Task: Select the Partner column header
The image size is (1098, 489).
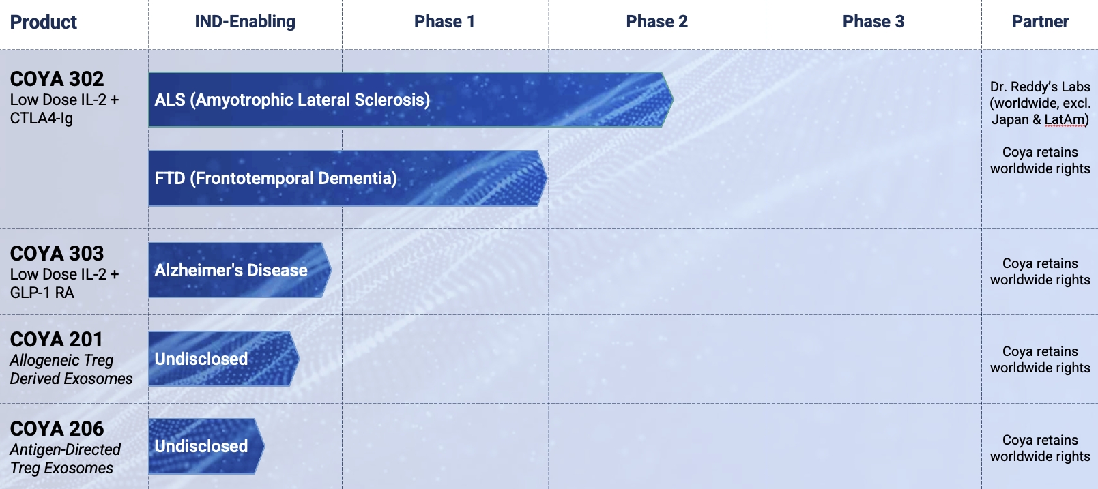Action: 1040,22
